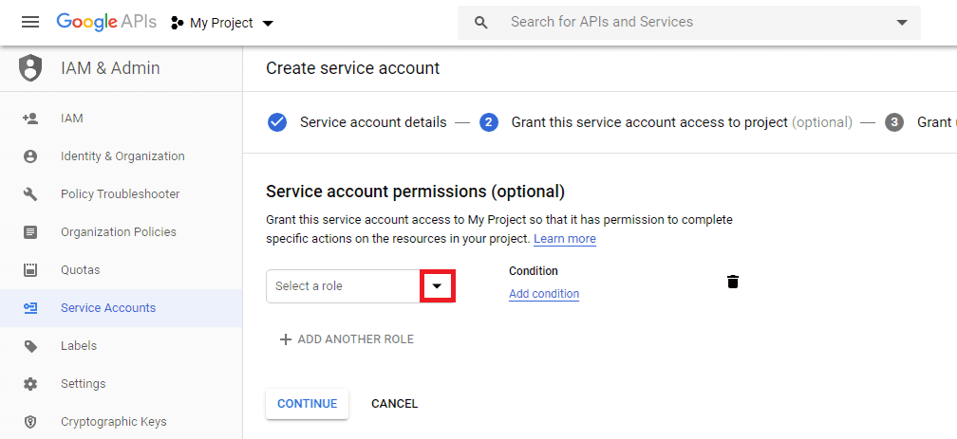Click the Settings gear icon in sidebar
957x439 pixels.
click(x=30, y=384)
